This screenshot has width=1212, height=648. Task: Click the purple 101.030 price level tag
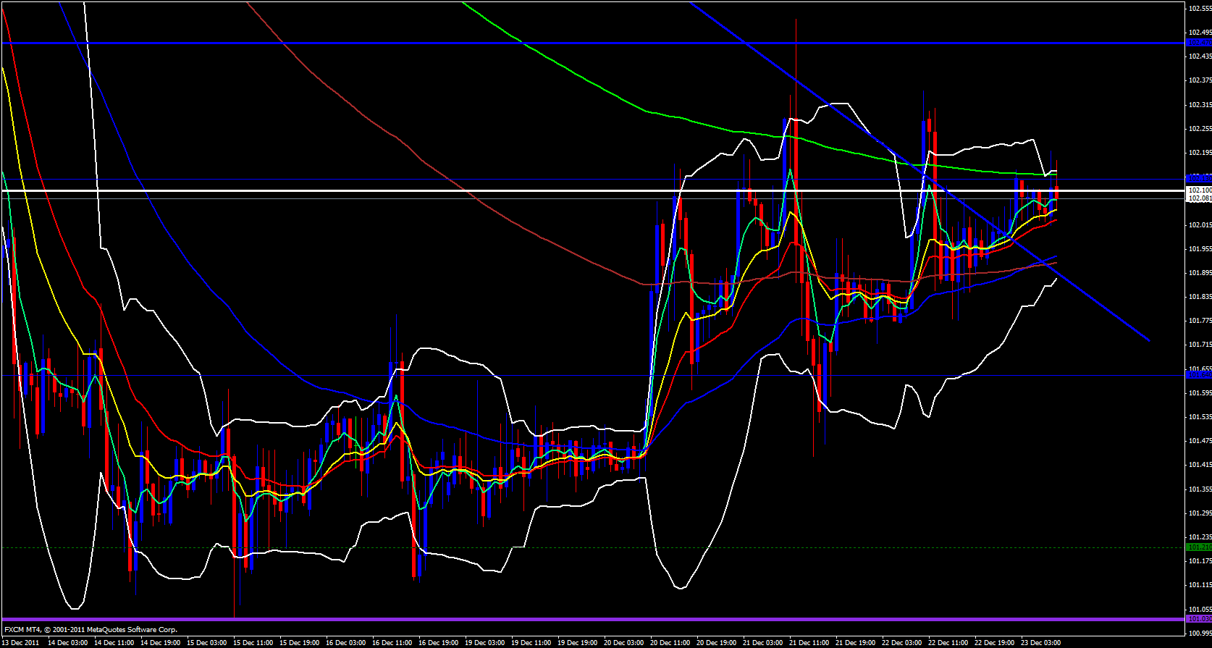click(x=1199, y=619)
